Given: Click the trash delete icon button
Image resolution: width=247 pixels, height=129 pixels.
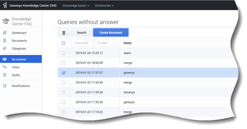Looking at the screenshot, I should [x=64, y=33].
